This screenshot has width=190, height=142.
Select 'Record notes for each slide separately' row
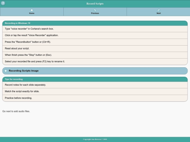(x=95, y=85)
